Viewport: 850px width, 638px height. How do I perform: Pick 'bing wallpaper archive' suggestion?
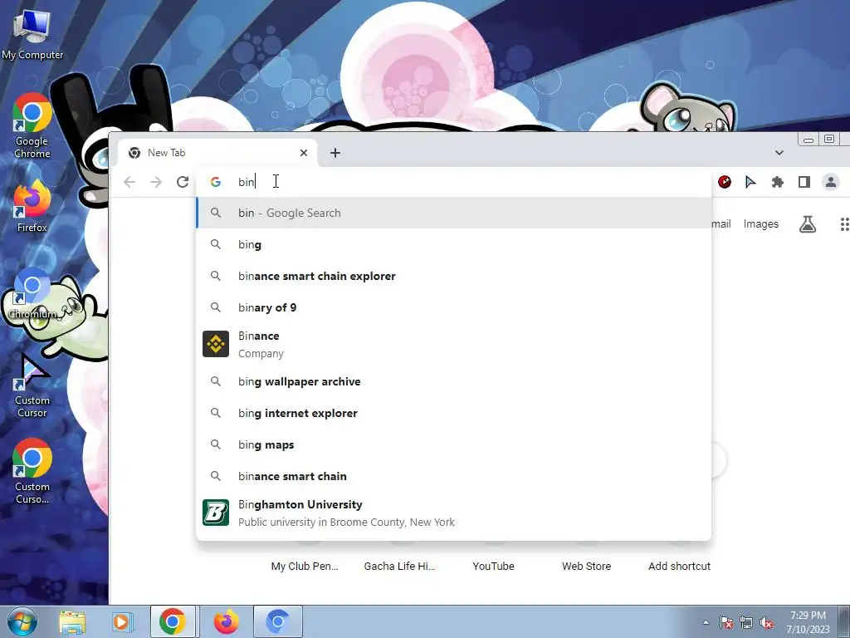tap(454, 381)
